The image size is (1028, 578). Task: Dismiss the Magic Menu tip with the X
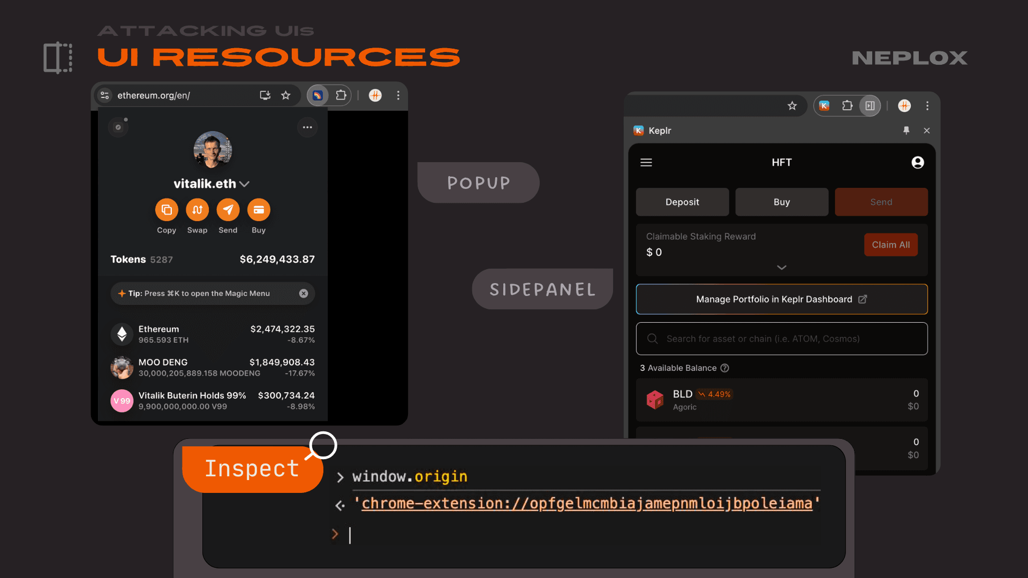click(x=304, y=293)
